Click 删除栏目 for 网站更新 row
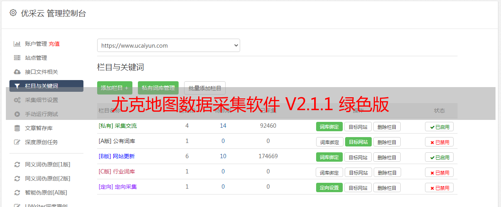Image resolution: width=501 pixels, height=207 pixels. point(387,157)
